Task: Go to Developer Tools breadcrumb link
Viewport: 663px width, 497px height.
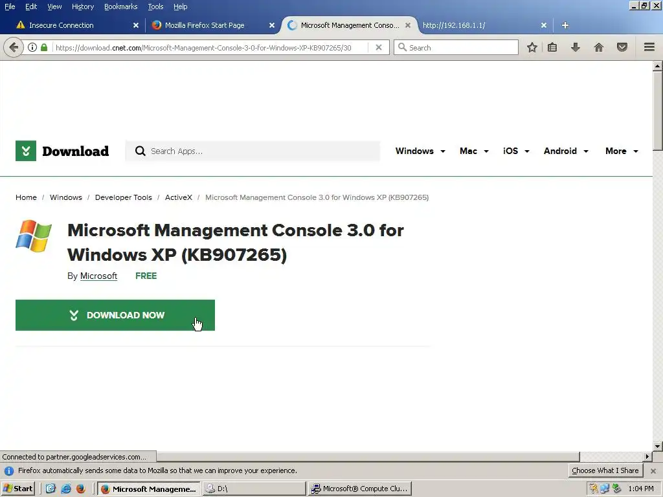Action: [x=124, y=197]
